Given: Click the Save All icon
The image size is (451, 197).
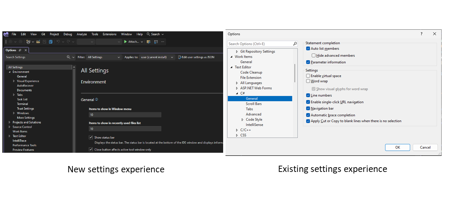Looking at the screenshot, I should coord(51,42).
